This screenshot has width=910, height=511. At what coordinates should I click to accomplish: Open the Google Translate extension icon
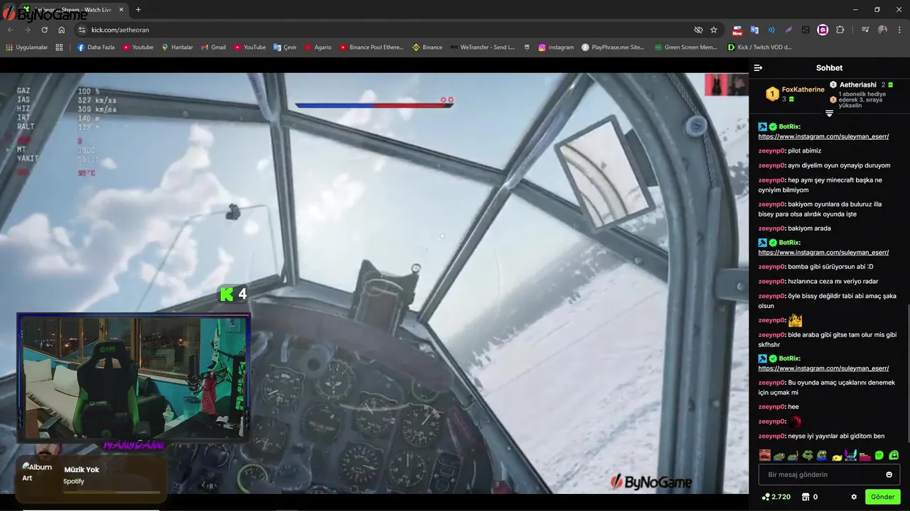pos(754,30)
